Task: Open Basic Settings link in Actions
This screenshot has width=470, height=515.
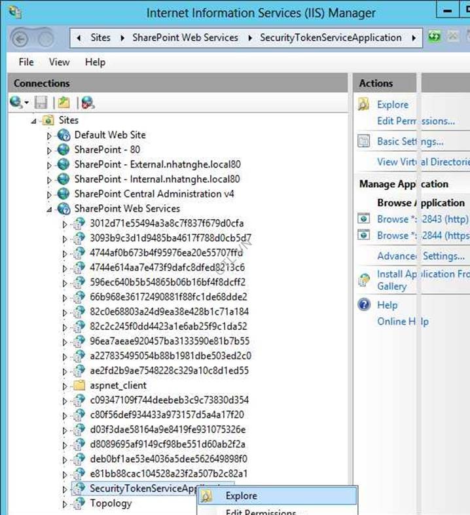Action: point(410,141)
